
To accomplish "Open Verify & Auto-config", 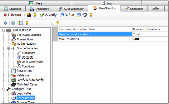I will 30,80.
